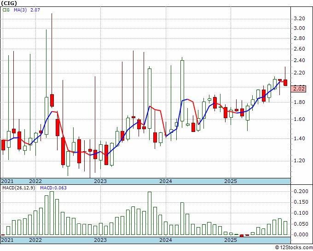Click the 3.20 price axis label
The image size is (313, 251).
point(300,19)
